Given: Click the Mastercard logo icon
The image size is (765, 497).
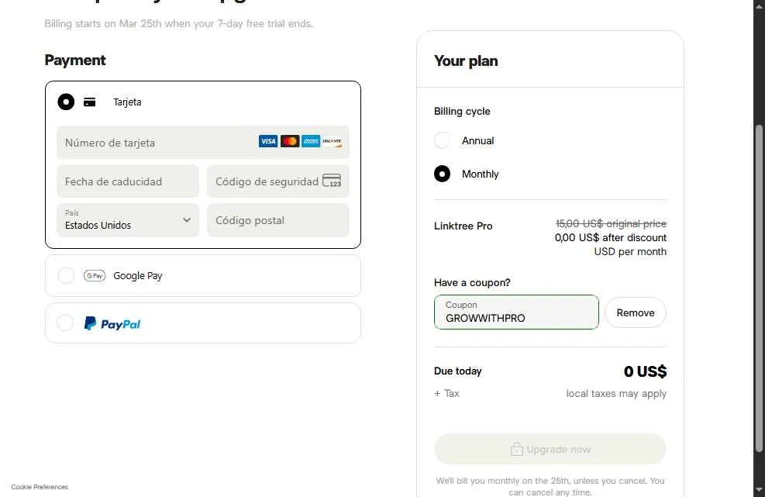Looking at the screenshot, I should point(290,141).
